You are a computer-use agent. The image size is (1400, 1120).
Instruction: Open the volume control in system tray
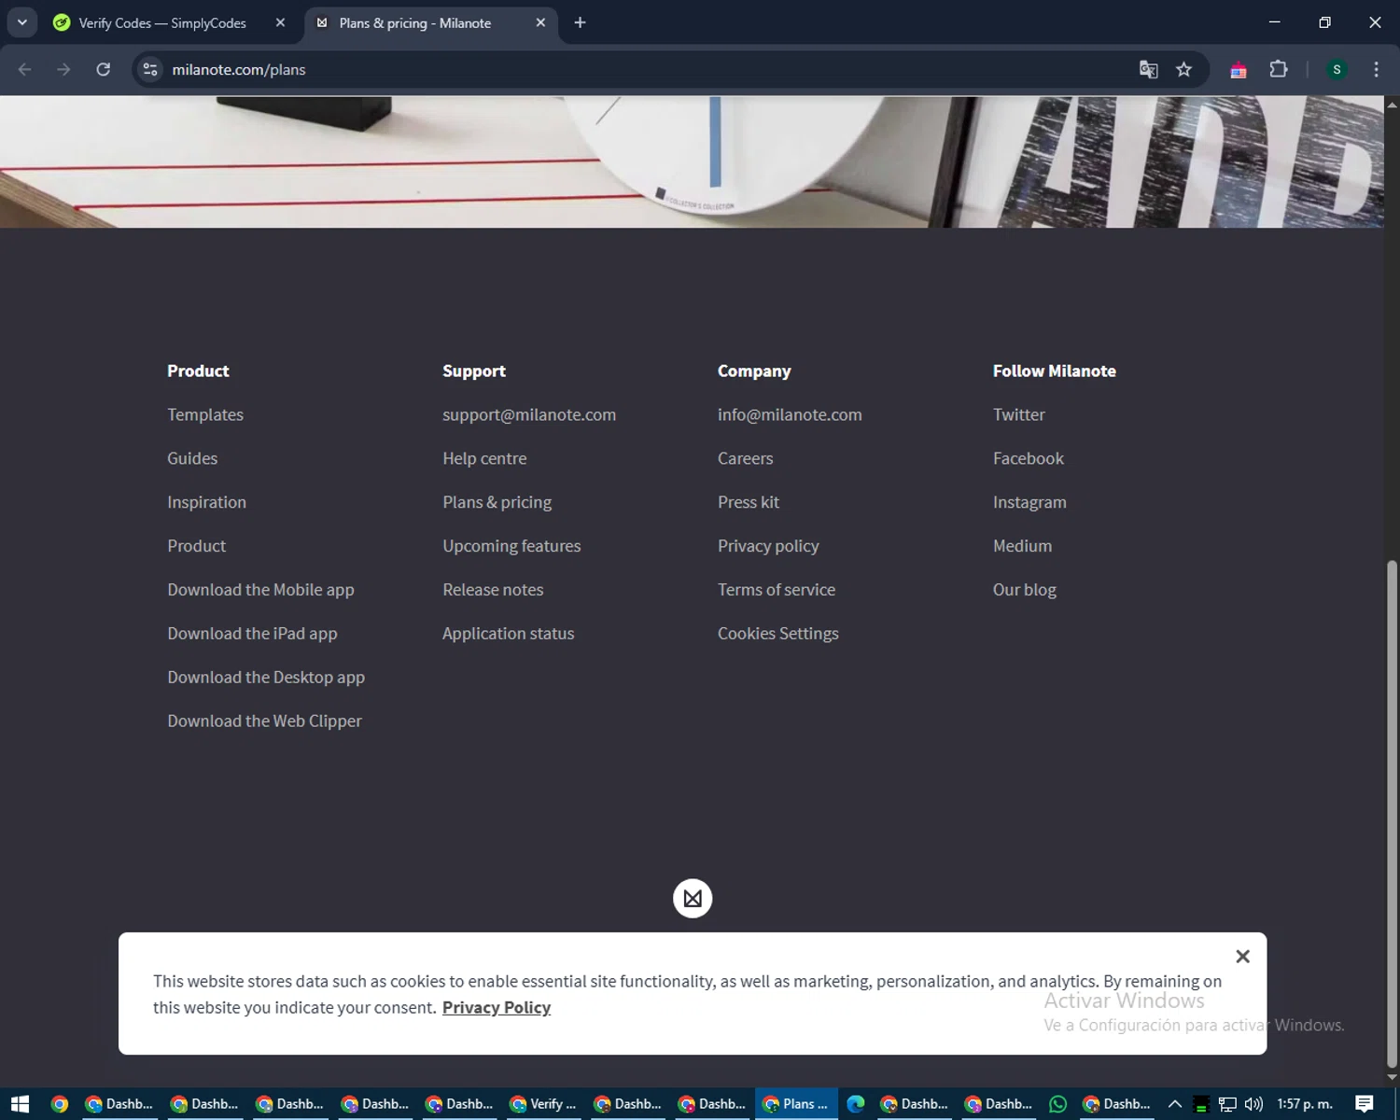[1253, 1104]
